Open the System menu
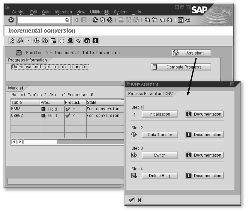The width and height of the screenshot is (248, 212). (121, 12)
